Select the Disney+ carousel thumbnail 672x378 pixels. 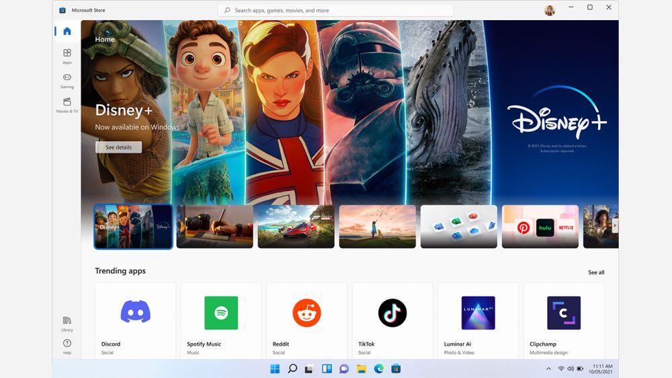click(x=133, y=227)
